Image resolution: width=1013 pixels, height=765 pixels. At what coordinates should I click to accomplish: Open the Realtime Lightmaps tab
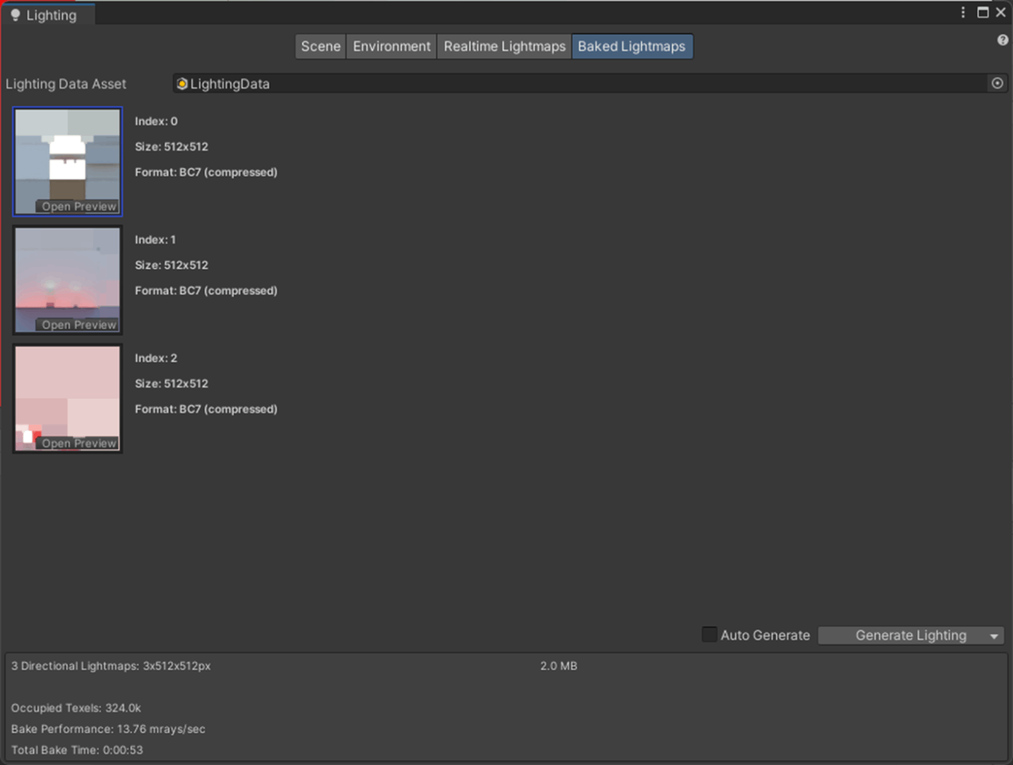pos(504,46)
